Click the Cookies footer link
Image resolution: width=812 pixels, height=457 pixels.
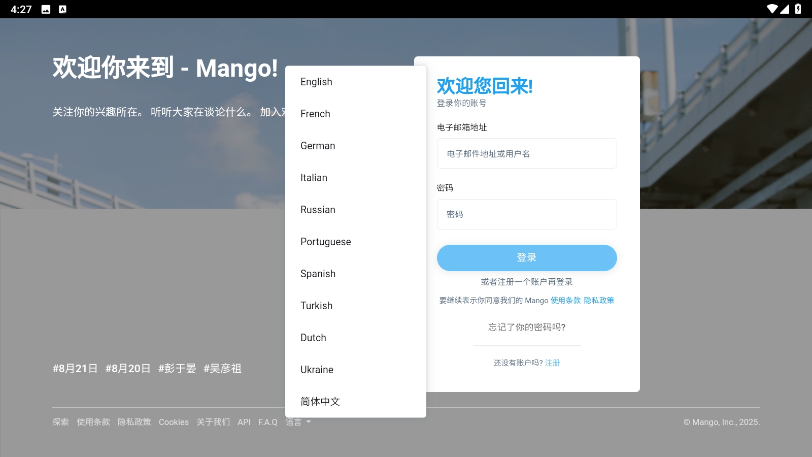pyautogui.click(x=174, y=422)
